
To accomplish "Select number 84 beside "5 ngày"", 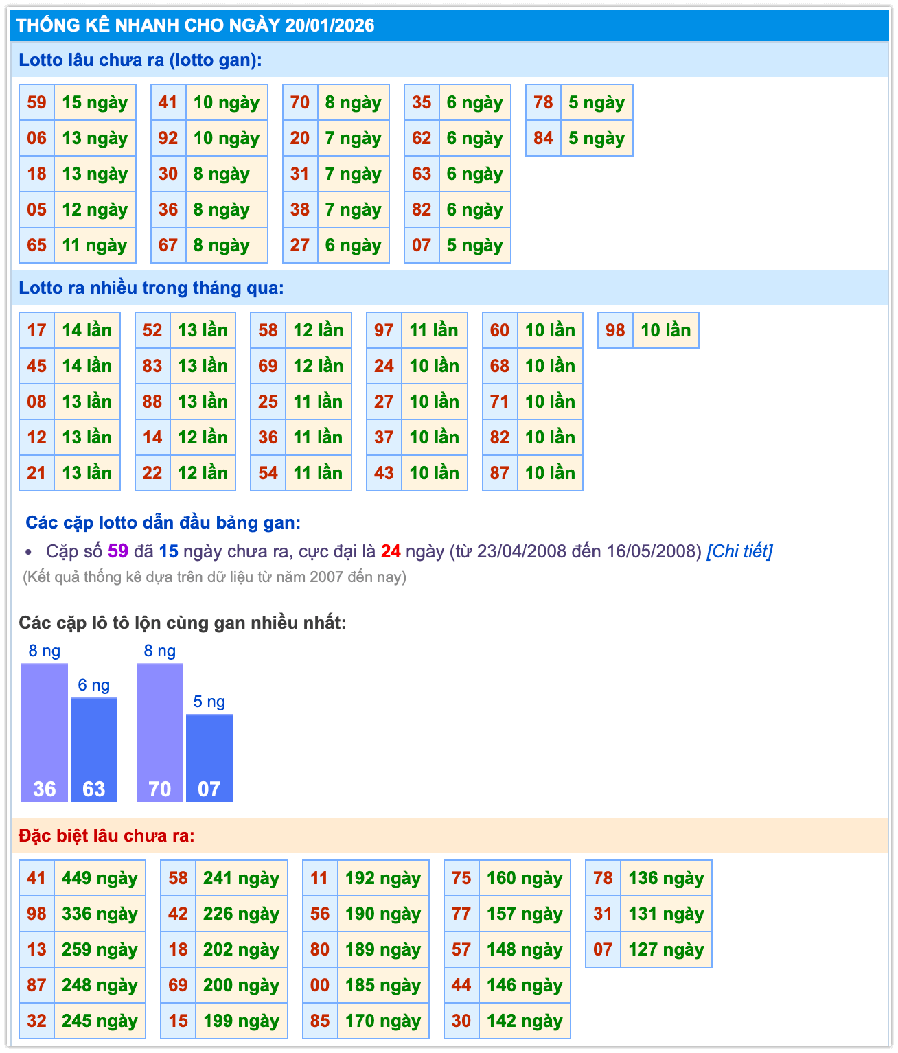I will [x=543, y=138].
